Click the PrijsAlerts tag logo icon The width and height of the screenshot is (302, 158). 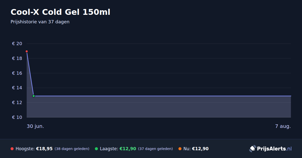coord(252,148)
